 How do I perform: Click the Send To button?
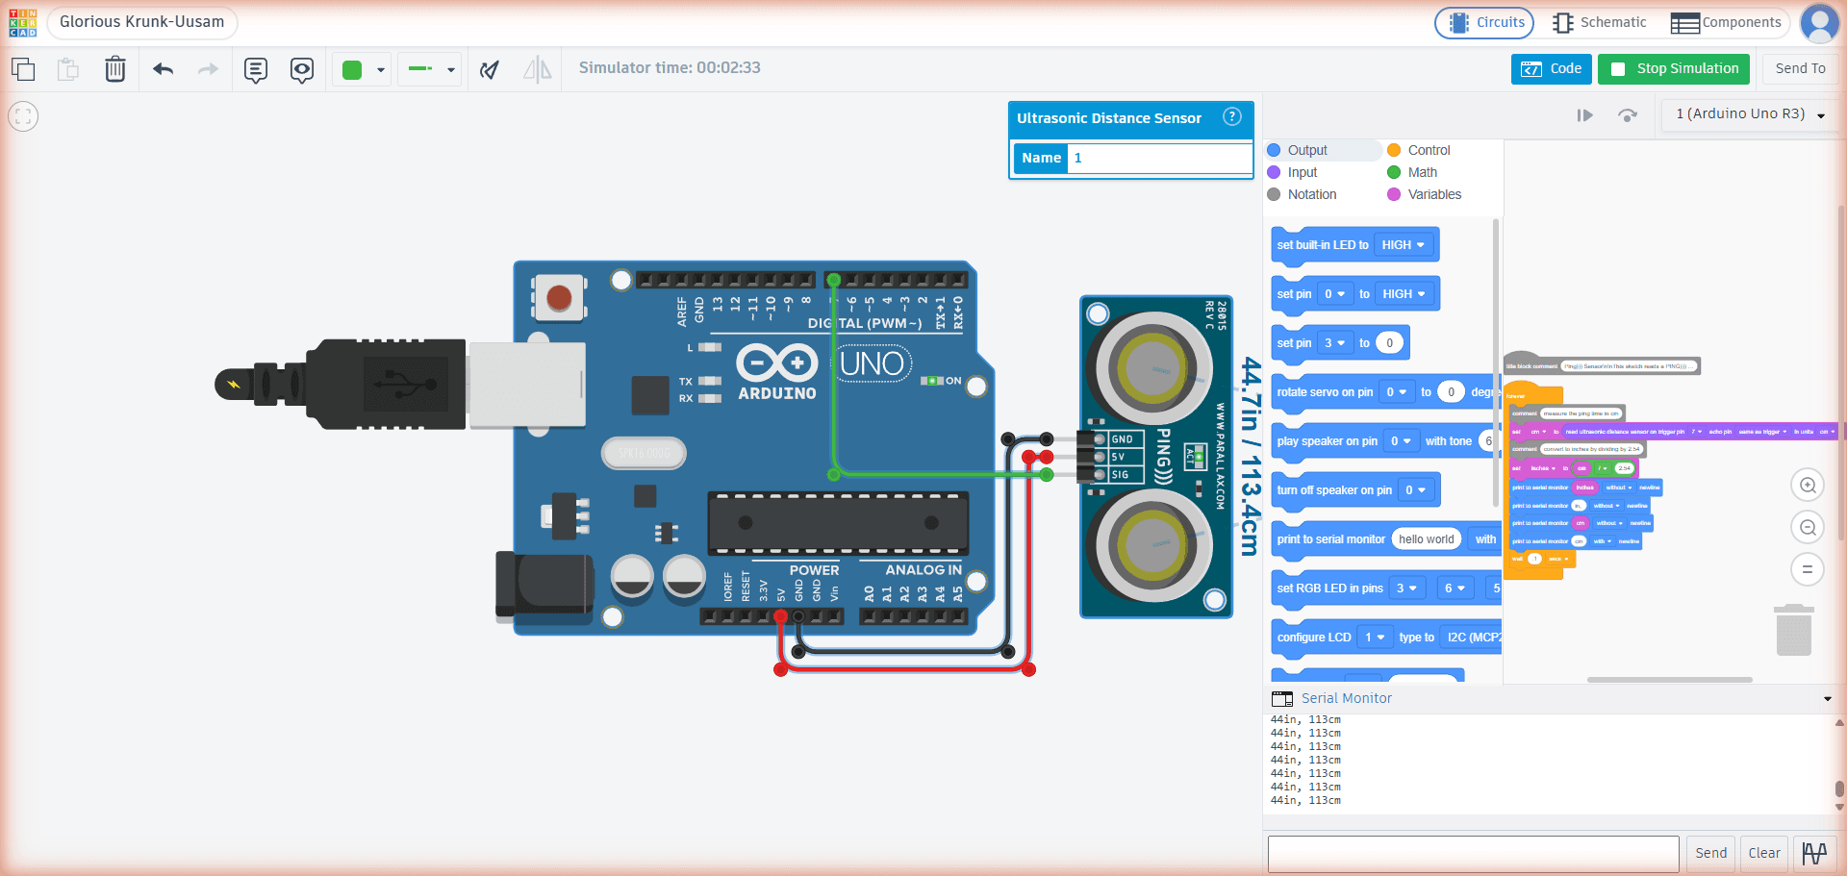click(x=1800, y=68)
